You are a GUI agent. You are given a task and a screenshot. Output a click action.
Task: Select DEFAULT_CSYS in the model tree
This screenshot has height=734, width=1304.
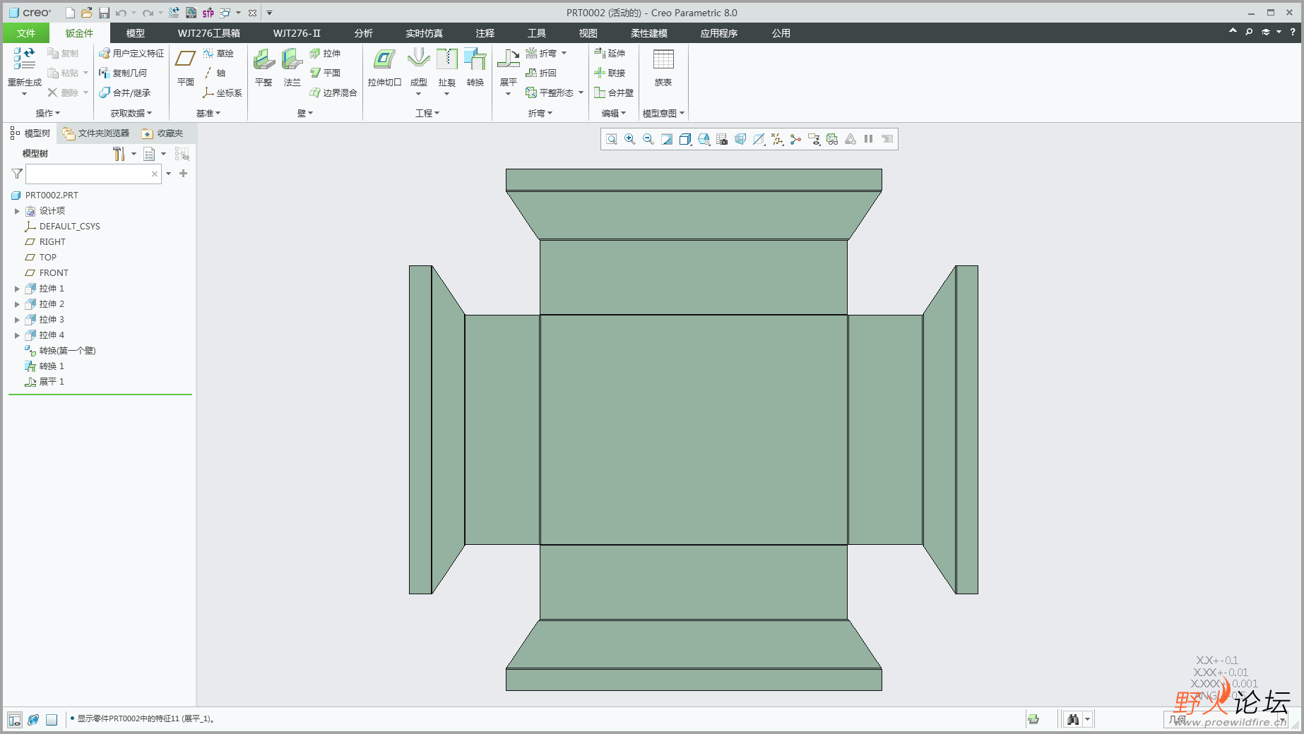(x=62, y=227)
